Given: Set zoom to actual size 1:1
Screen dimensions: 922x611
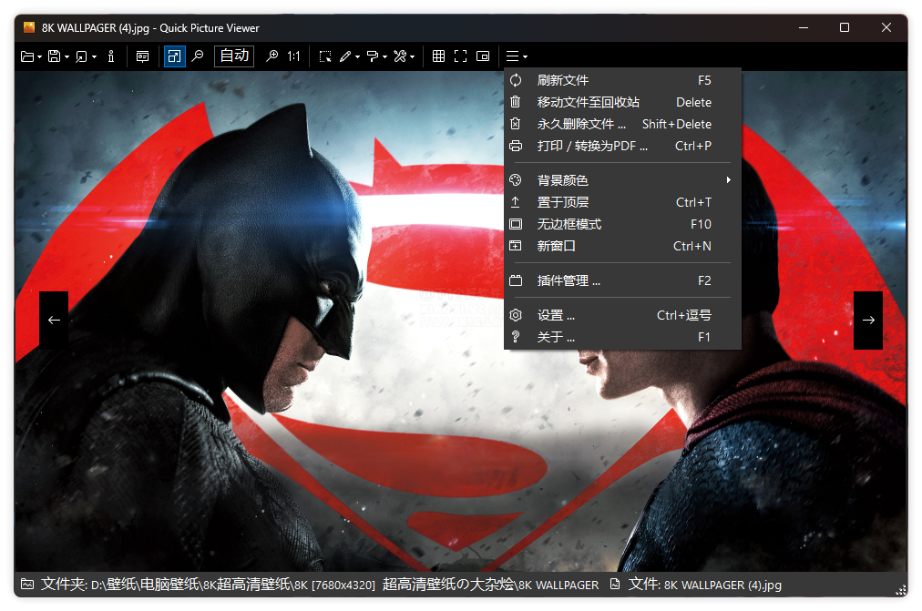Looking at the screenshot, I should (294, 56).
